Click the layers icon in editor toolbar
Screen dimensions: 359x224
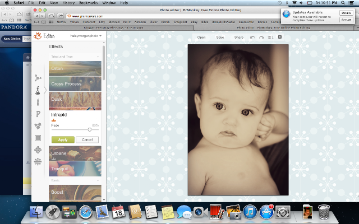tap(270, 38)
